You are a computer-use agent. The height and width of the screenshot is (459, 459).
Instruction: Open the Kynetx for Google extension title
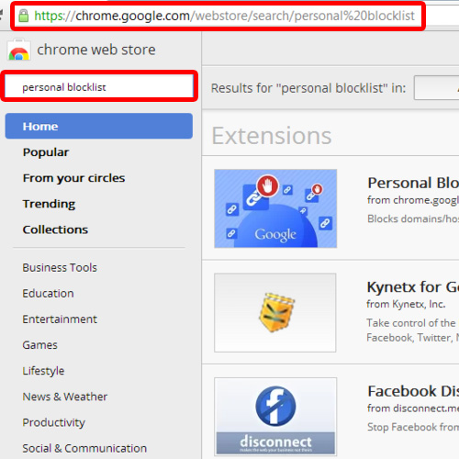pyautogui.click(x=413, y=287)
